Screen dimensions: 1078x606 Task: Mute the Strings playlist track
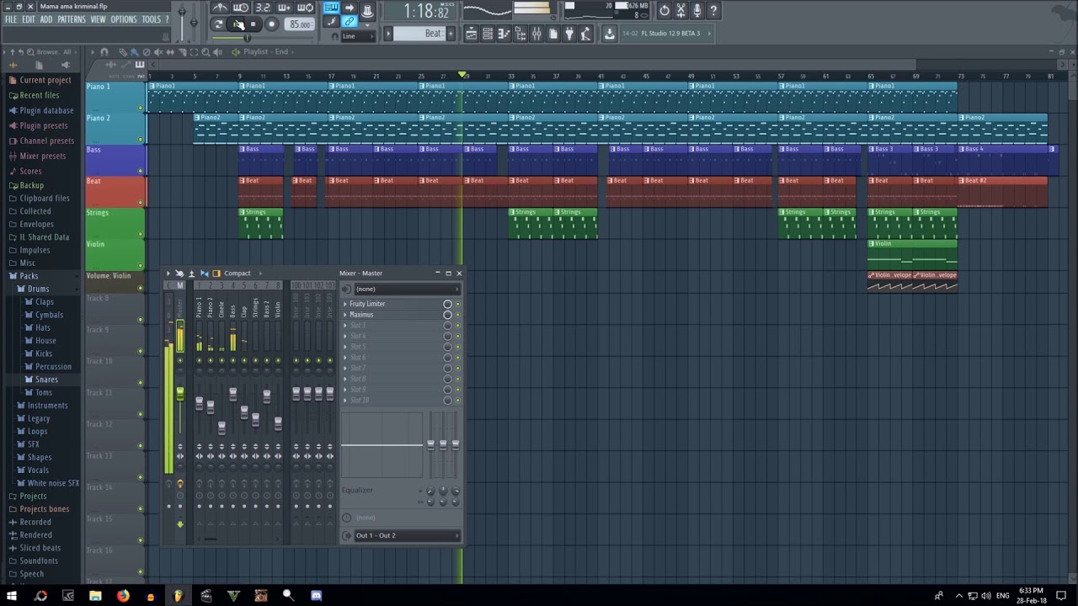point(141,234)
